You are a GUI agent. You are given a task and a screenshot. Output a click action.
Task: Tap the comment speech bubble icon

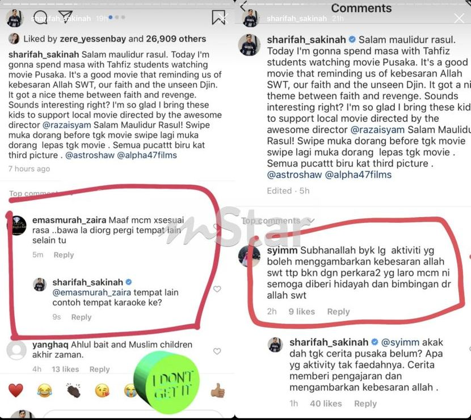(x=40, y=18)
